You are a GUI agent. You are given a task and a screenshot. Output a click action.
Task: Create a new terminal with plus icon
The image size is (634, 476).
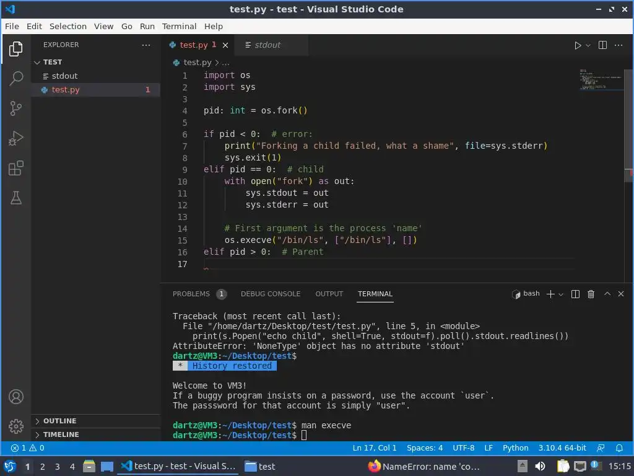pyautogui.click(x=550, y=294)
